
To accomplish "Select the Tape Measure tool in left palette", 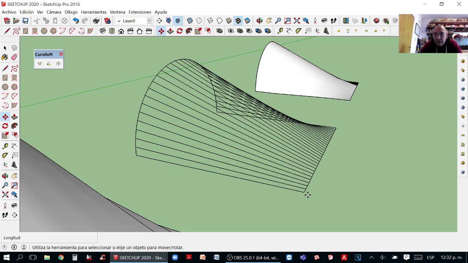I will (x=5, y=146).
